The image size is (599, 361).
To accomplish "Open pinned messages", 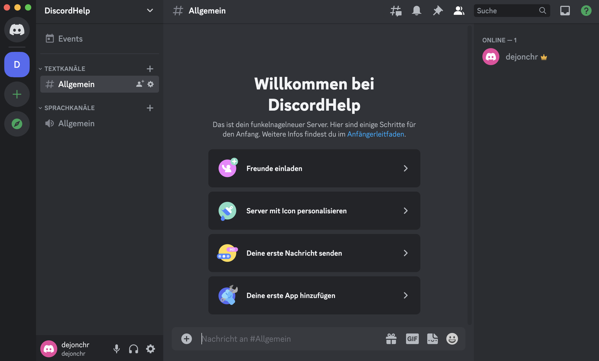I will [438, 11].
